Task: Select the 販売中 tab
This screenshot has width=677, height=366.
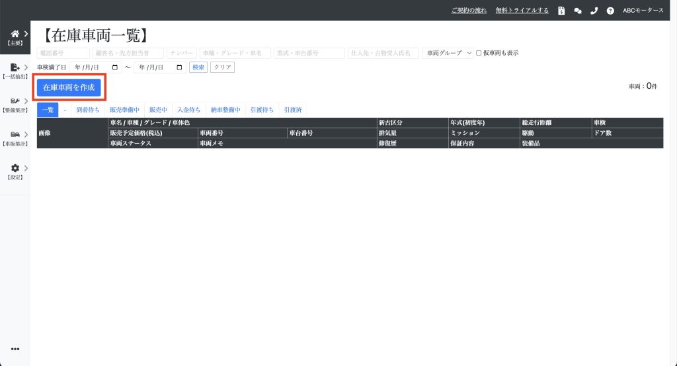Action: pyautogui.click(x=158, y=110)
